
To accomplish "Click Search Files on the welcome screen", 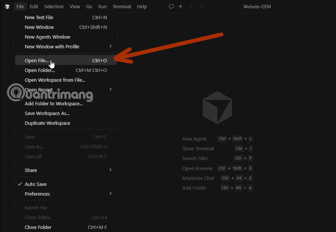I will 195,158.
